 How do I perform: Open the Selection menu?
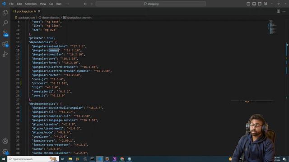pyautogui.click(x=31, y=4)
